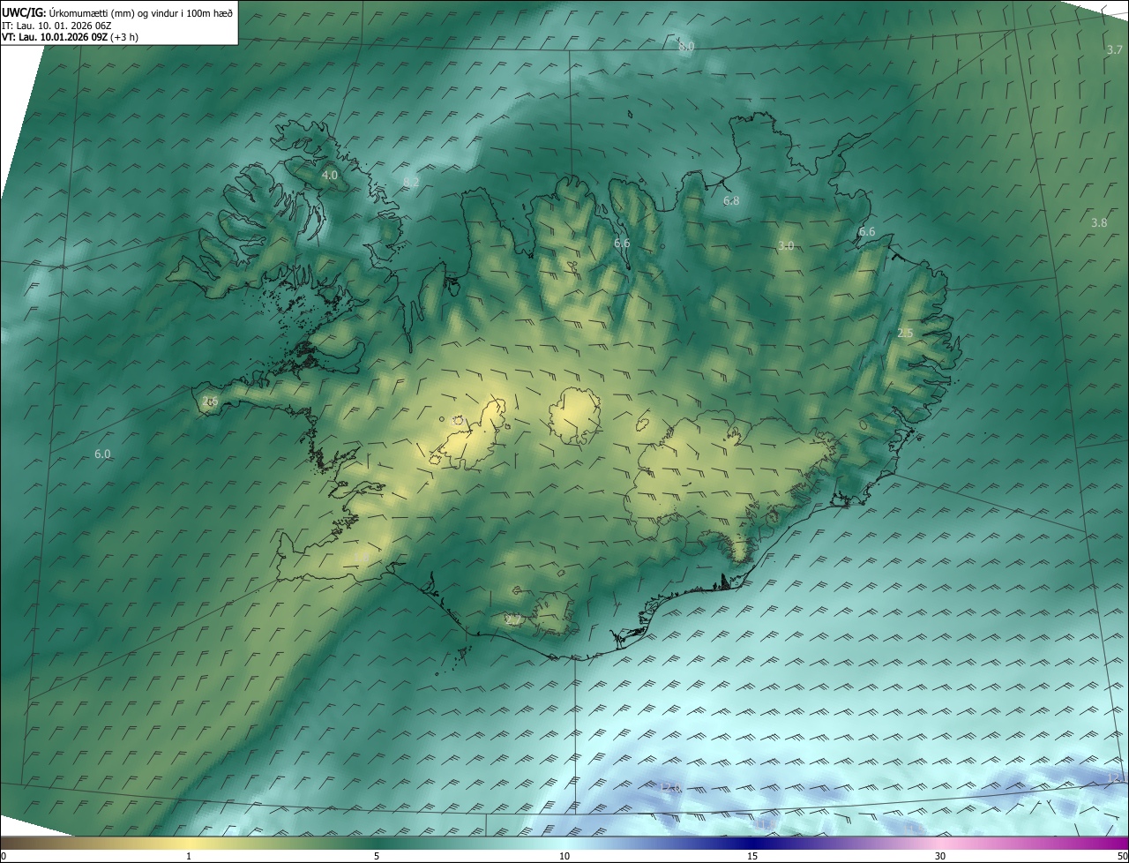
Task: Click the 4.0 value label in Westfjords
Action: (x=329, y=176)
